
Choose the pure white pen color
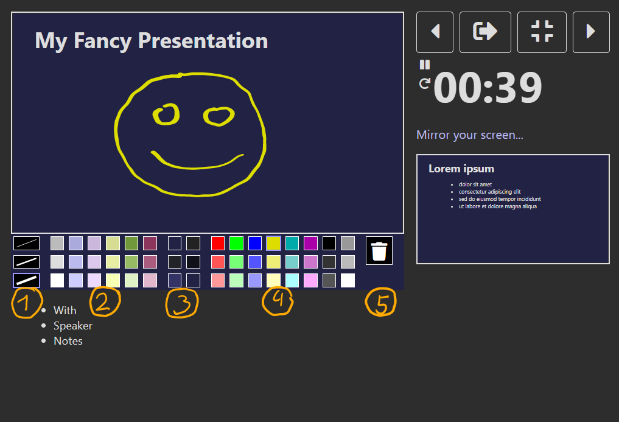pyautogui.click(x=347, y=280)
